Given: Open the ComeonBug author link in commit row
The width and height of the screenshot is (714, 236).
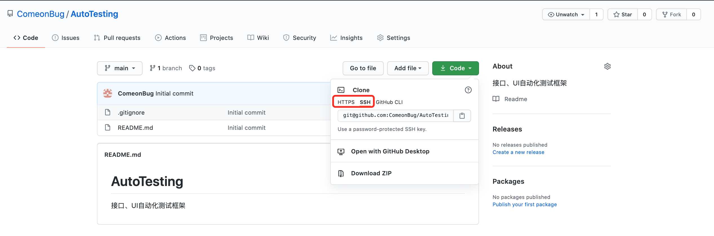Looking at the screenshot, I should pos(136,94).
